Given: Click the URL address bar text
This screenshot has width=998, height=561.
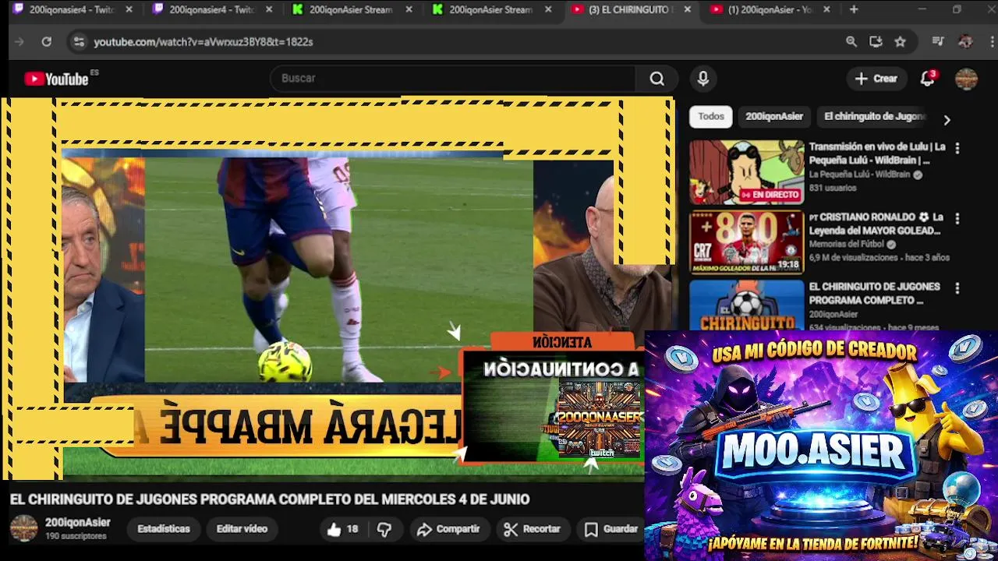Looking at the screenshot, I should pos(203,42).
